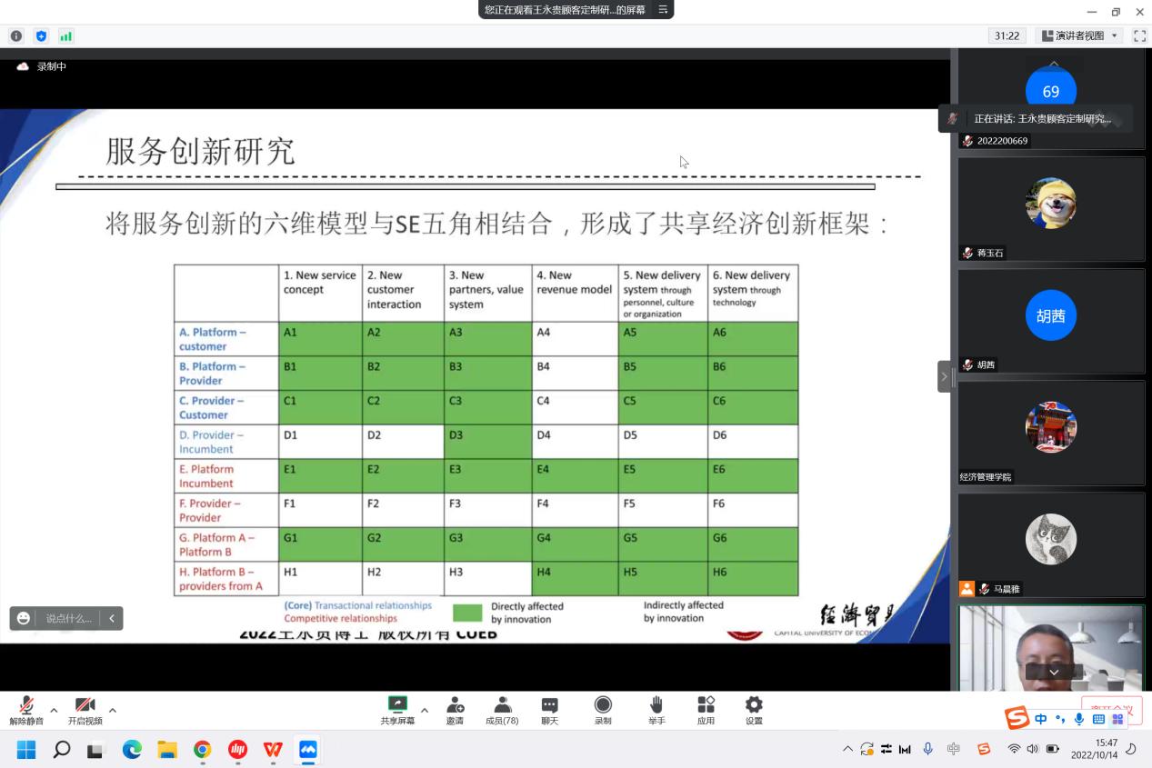This screenshot has height=768, width=1152.
Task: Click the 说点什么 chat input box
Action: pyautogui.click(x=68, y=618)
